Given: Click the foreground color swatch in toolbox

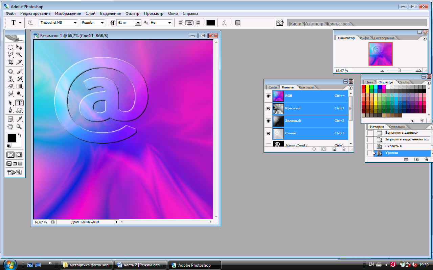Looking at the screenshot, I should point(12,138).
